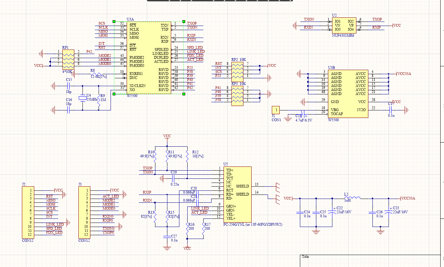
Task: Click the C18 4.7uF/6.3V value text
Action: [304, 120]
